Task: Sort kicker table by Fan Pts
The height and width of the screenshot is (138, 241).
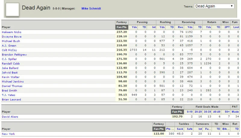Action: click(177, 112)
